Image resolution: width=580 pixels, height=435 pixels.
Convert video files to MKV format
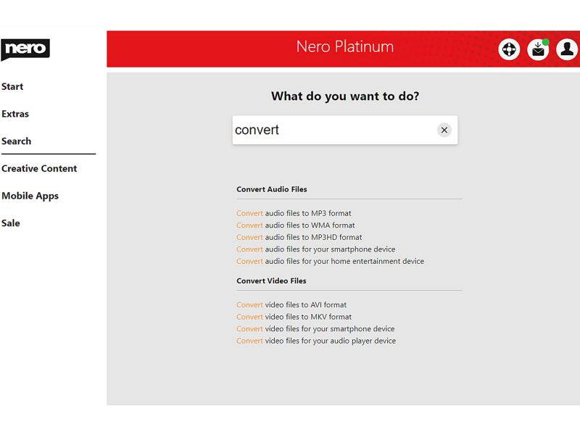(294, 317)
